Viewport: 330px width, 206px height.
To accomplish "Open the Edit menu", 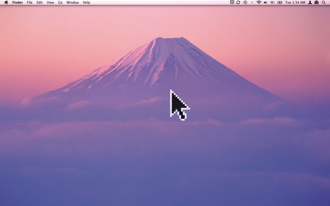I will click(x=40, y=2).
